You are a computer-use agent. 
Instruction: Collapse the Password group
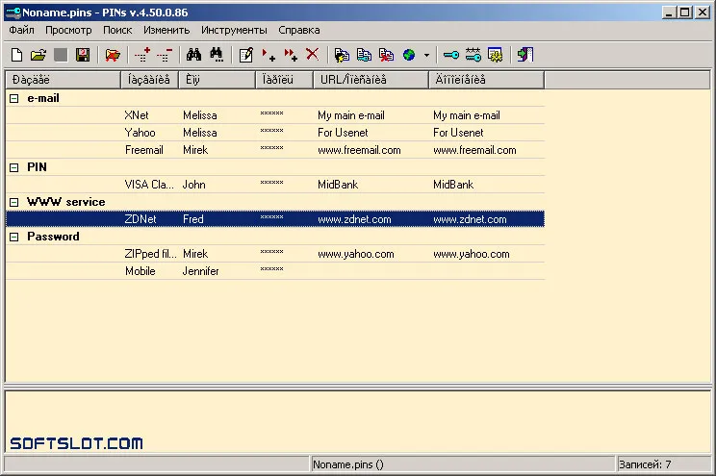point(14,237)
